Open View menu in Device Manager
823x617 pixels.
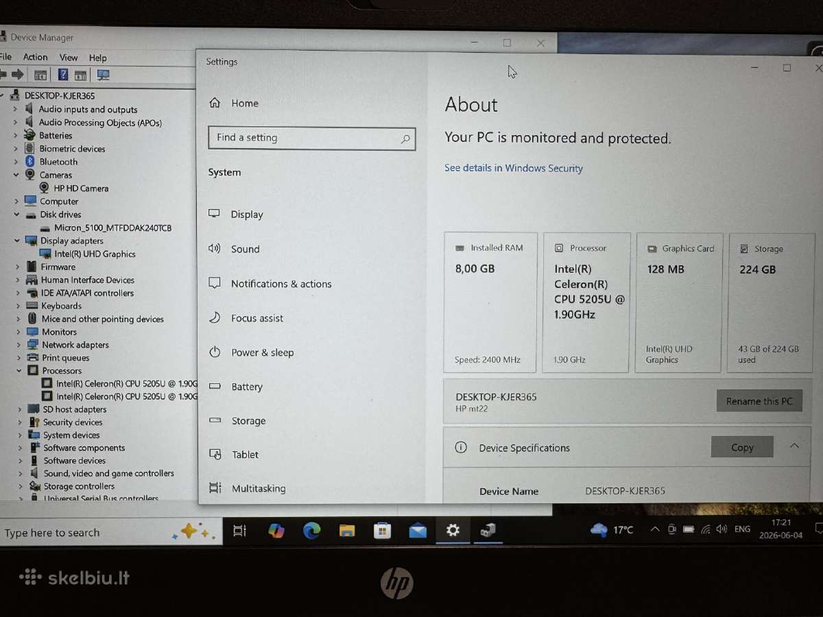69,58
